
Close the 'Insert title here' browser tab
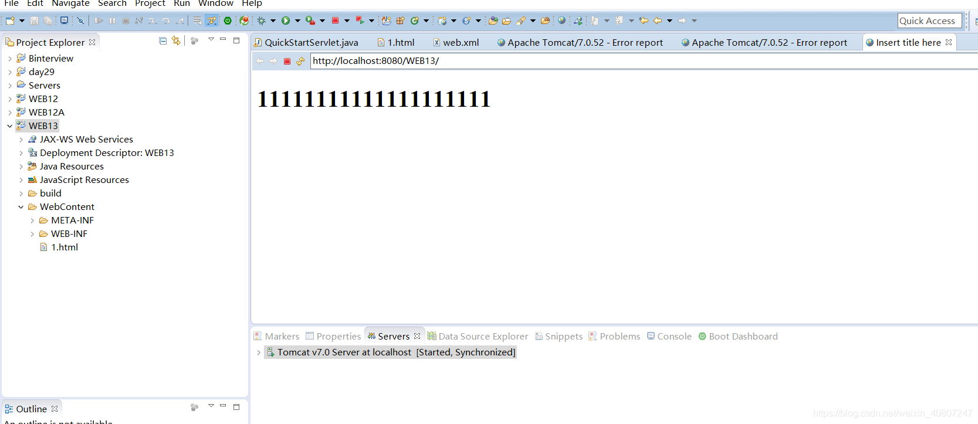tap(949, 42)
